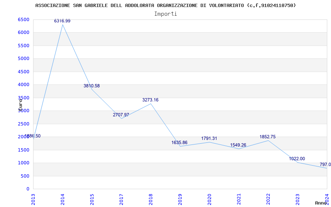331x207 pixels.
Task: Click y-axis value 1500
Action: [24, 150]
